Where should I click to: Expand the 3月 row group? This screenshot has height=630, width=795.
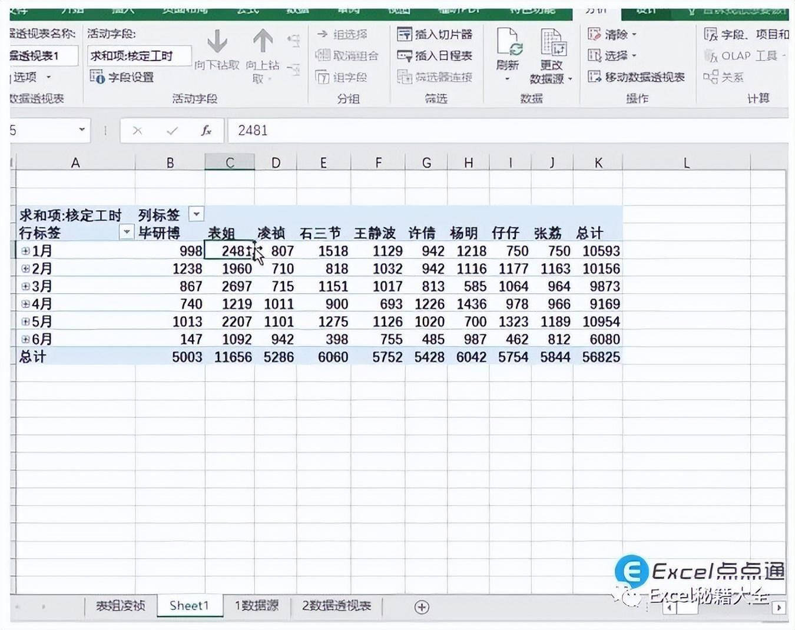coord(25,286)
